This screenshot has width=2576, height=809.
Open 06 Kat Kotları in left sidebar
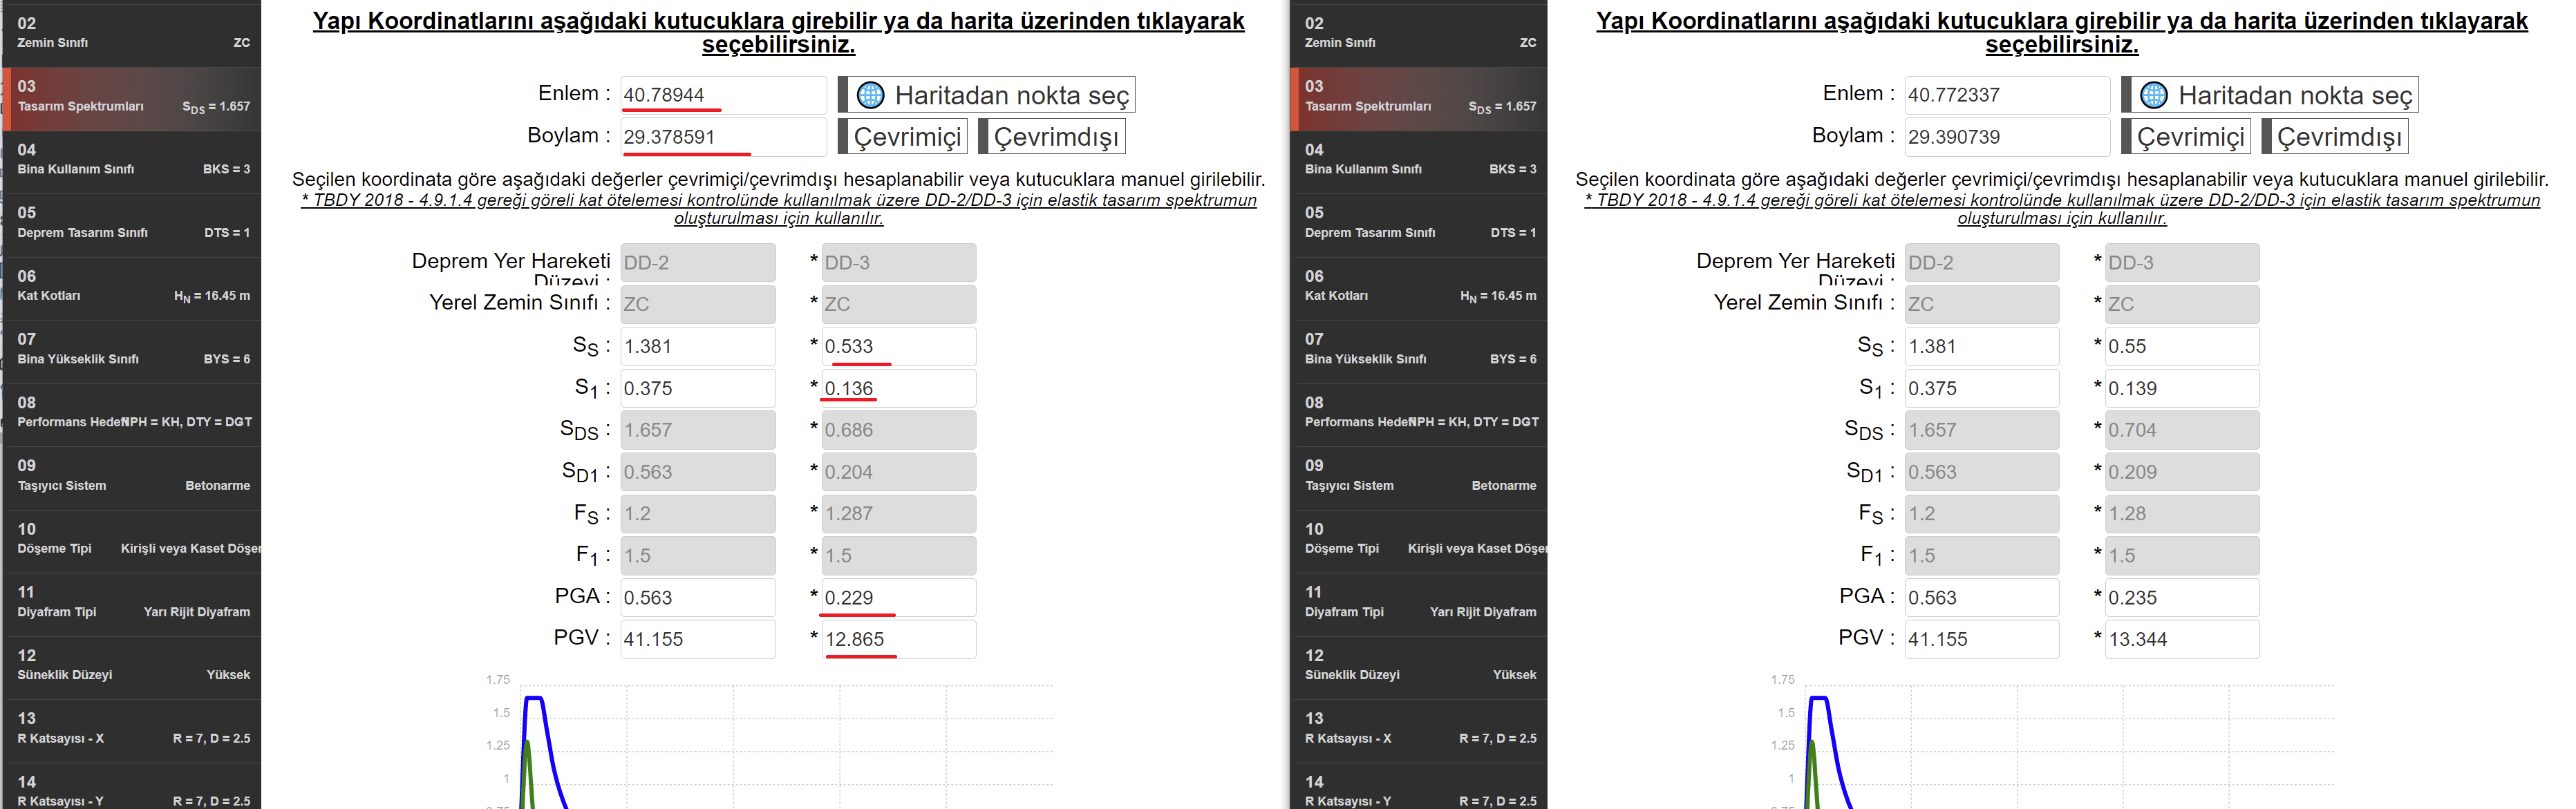click(132, 288)
